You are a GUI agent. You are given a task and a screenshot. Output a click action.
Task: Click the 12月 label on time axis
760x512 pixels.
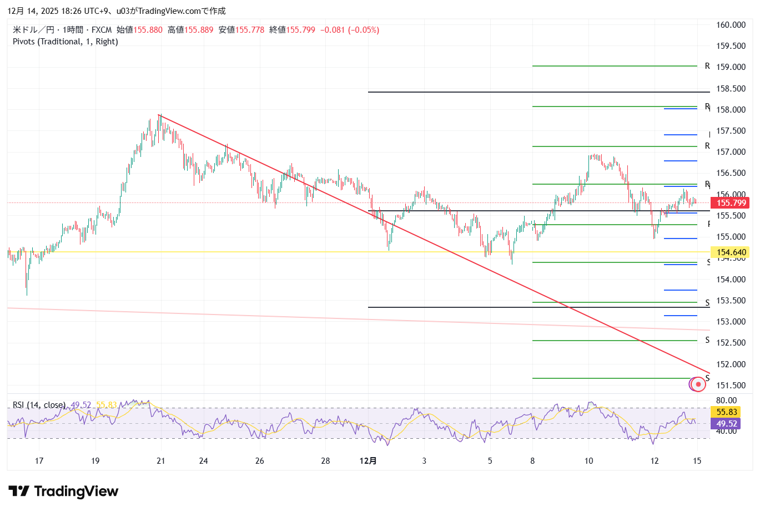[368, 461]
